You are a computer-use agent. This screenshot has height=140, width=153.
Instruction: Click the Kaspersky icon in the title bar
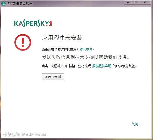coord(3,3)
